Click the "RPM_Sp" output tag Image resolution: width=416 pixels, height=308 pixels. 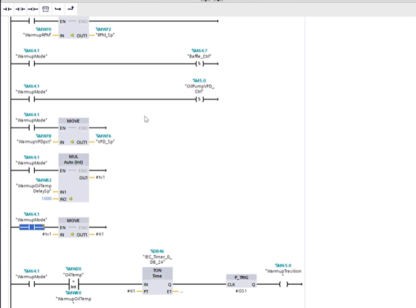point(105,35)
